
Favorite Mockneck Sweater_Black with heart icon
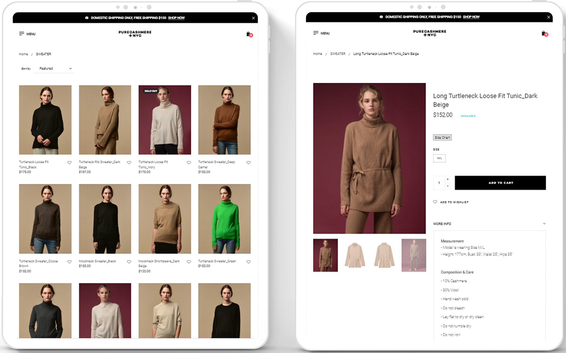point(129,262)
